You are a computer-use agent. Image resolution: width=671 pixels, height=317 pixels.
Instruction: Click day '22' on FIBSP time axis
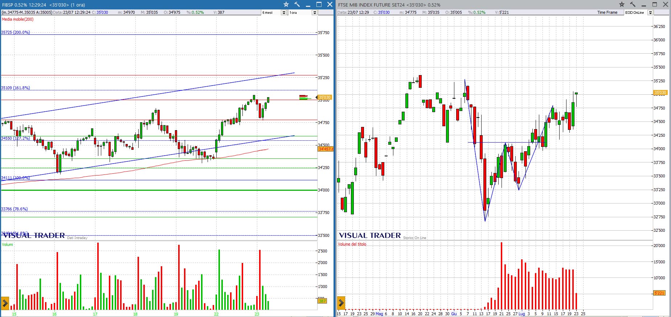point(216,314)
